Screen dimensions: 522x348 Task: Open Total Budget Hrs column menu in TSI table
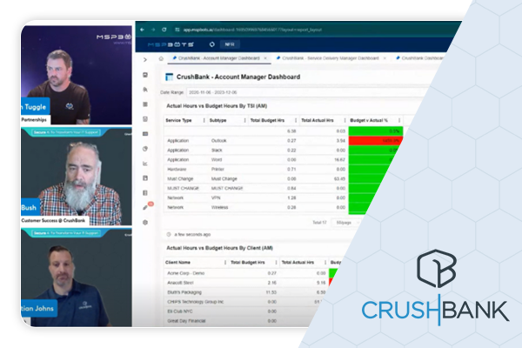click(x=296, y=120)
